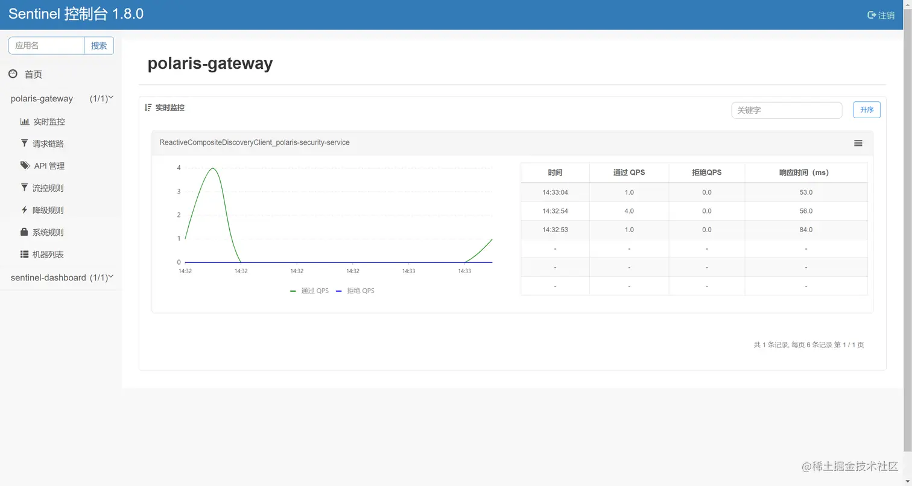
Task: Click the 时间 column header
Action: click(555, 172)
